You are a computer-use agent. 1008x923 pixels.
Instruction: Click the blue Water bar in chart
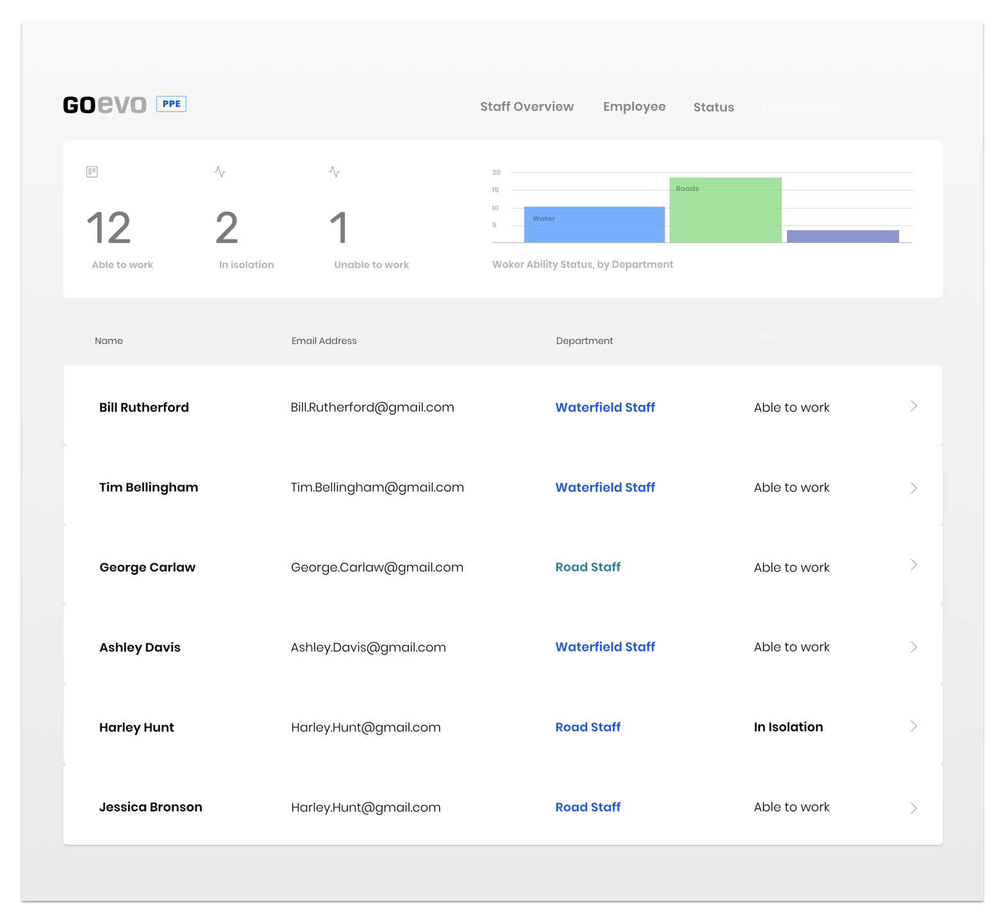(594, 224)
